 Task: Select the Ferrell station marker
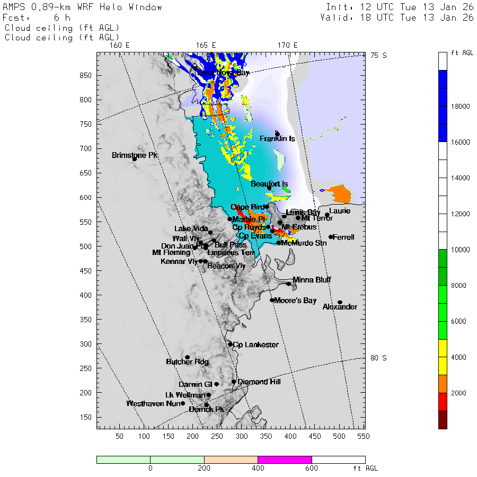pos(331,237)
